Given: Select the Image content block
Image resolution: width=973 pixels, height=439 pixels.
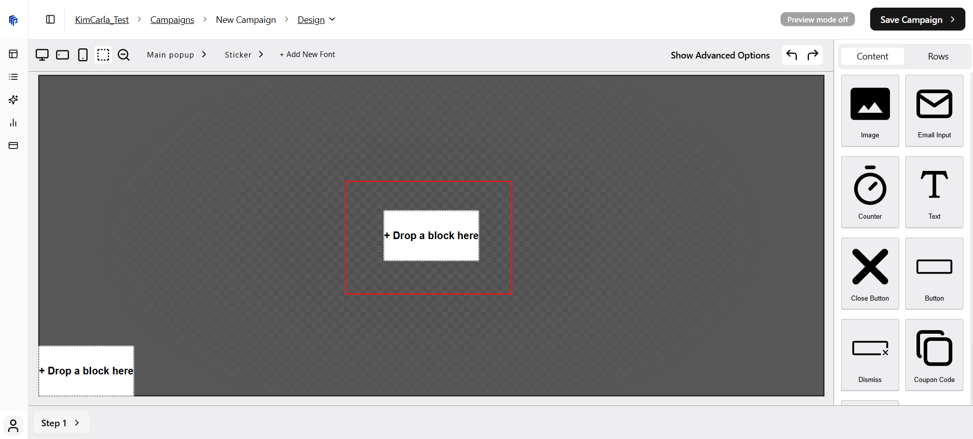Looking at the screenshot, I should point(870,111).
